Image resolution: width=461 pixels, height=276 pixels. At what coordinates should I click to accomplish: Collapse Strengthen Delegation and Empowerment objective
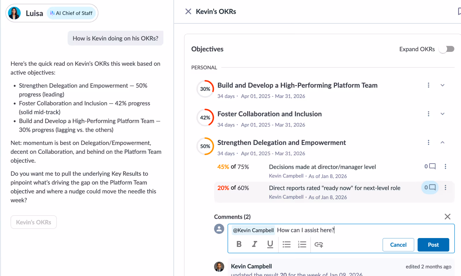pyautogui.click(x=443, y=142)
